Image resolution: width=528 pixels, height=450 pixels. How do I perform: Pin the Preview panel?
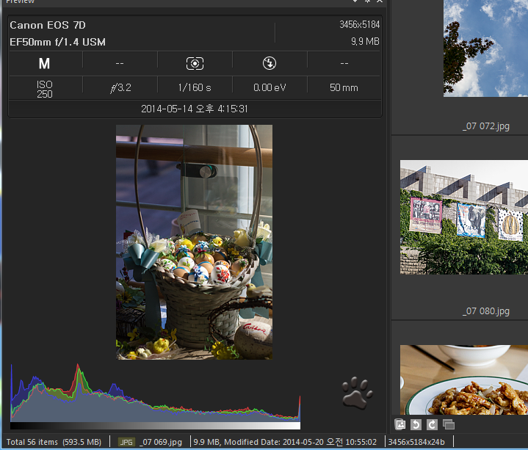pyautogui.click(x=367, y=1)
